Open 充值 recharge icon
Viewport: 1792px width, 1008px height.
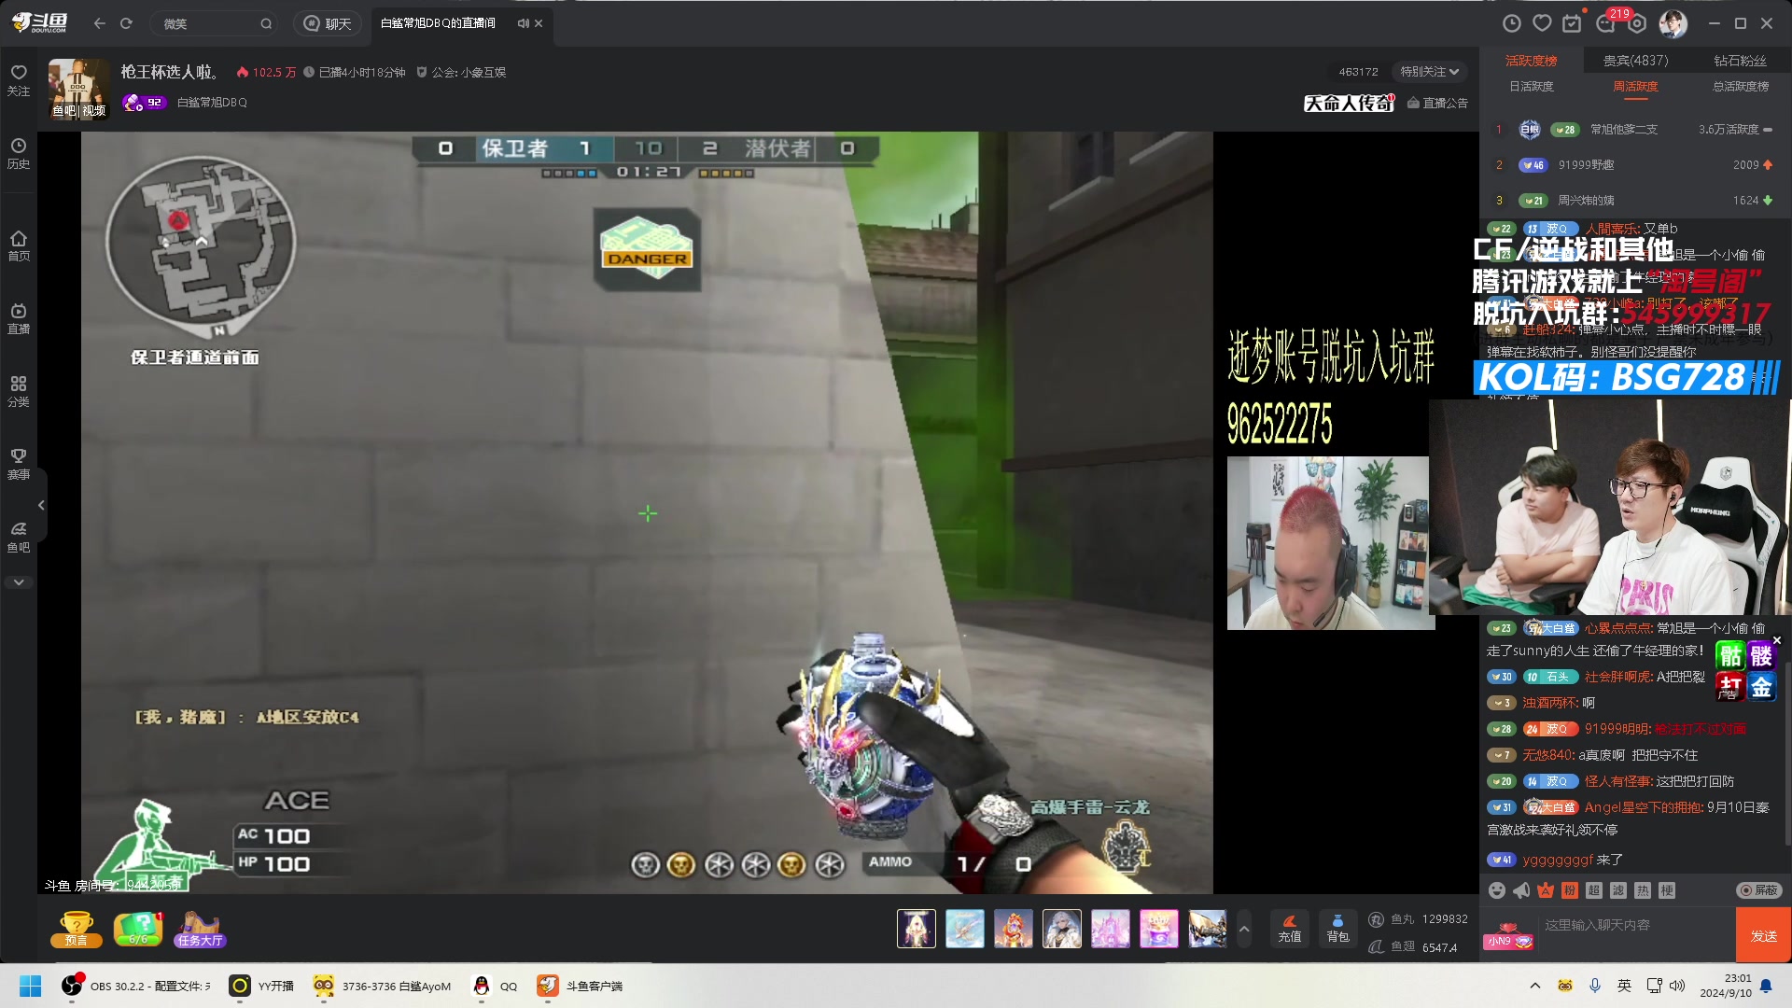1289,928
